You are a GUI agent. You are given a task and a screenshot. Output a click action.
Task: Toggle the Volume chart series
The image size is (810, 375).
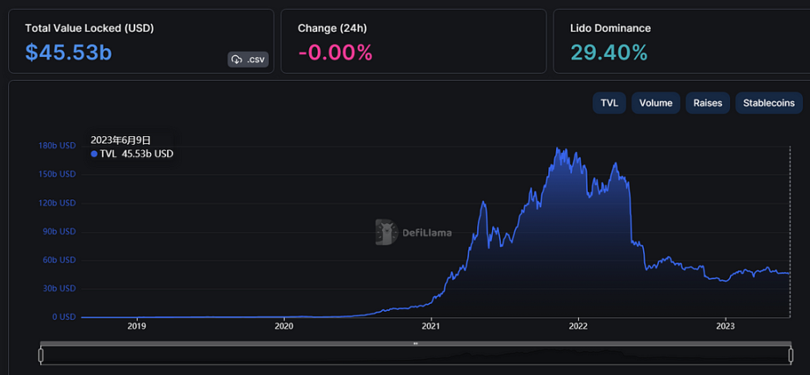655,103
